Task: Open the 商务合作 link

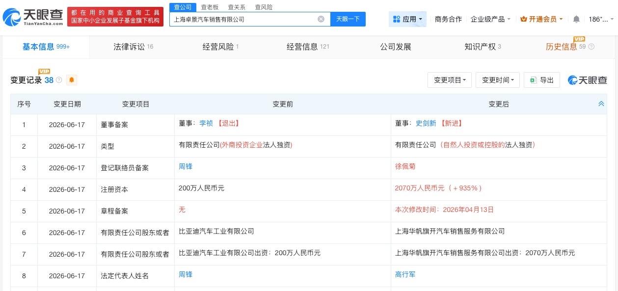Action: point(448,19)
